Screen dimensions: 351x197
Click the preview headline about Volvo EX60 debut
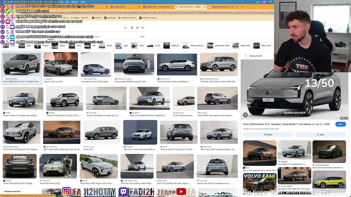(x=286, y=124)
